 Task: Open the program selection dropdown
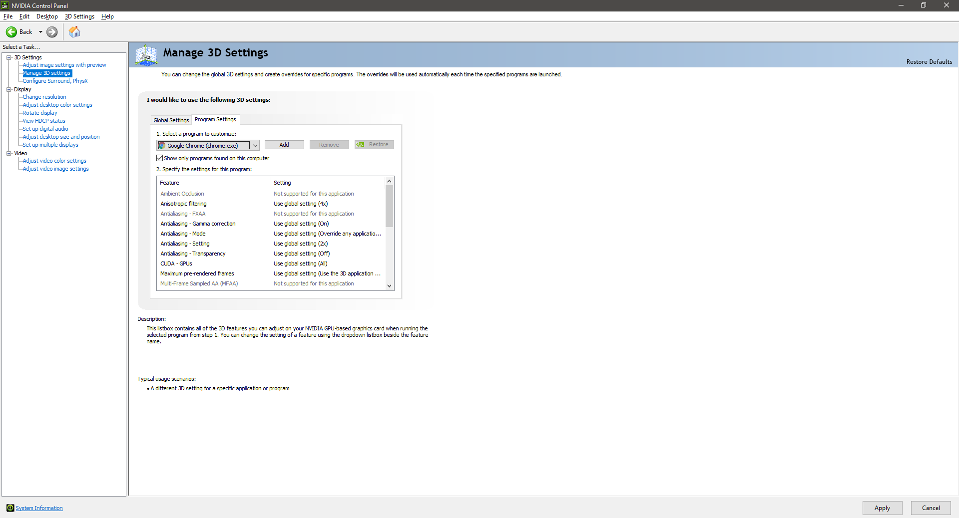[255, 145]
